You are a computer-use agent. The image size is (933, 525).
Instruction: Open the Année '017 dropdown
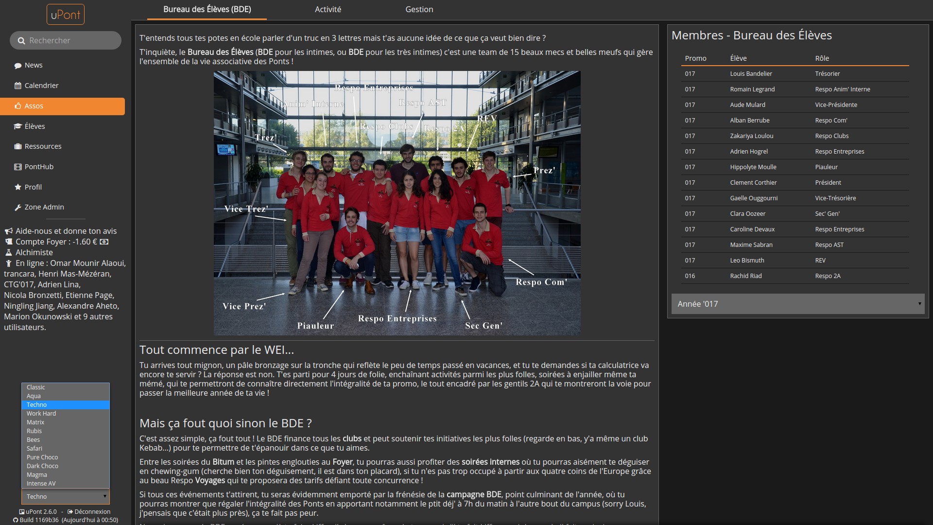pos(797,304)
